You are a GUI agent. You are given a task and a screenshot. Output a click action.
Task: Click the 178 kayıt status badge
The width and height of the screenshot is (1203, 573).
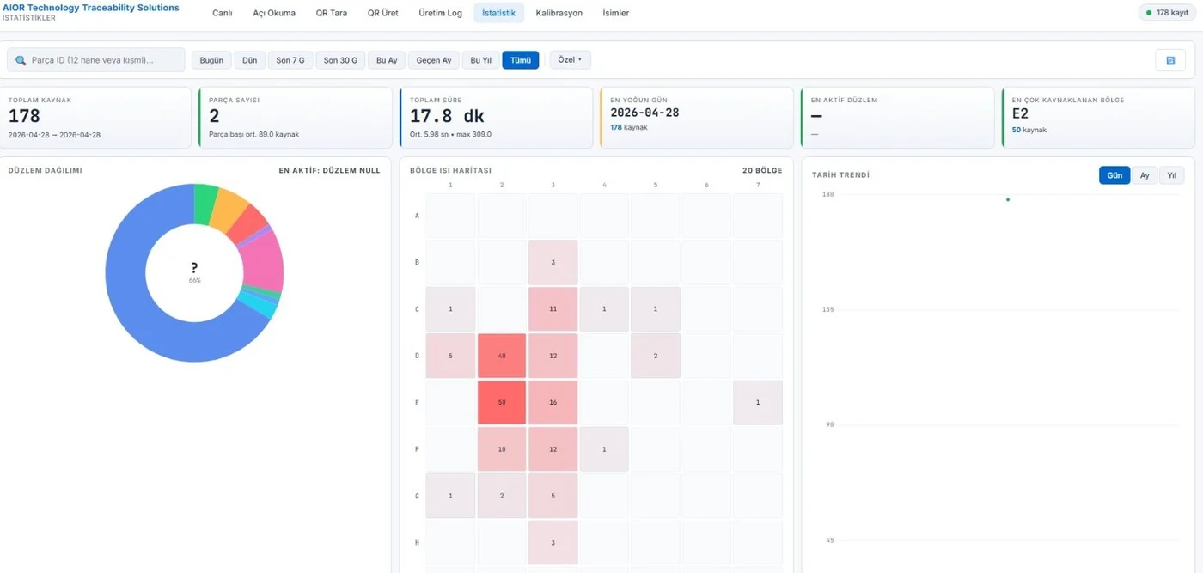(x=1167, y=13)
